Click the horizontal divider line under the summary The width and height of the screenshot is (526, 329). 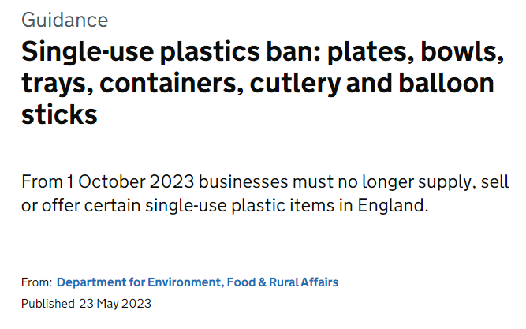[x=274, y=249]
